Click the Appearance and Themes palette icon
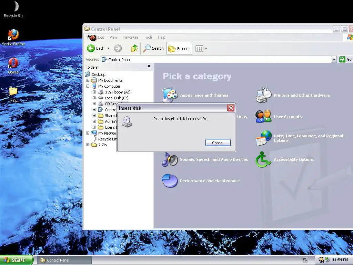This screenshot has height=265, width=353. tap(170, 95)
